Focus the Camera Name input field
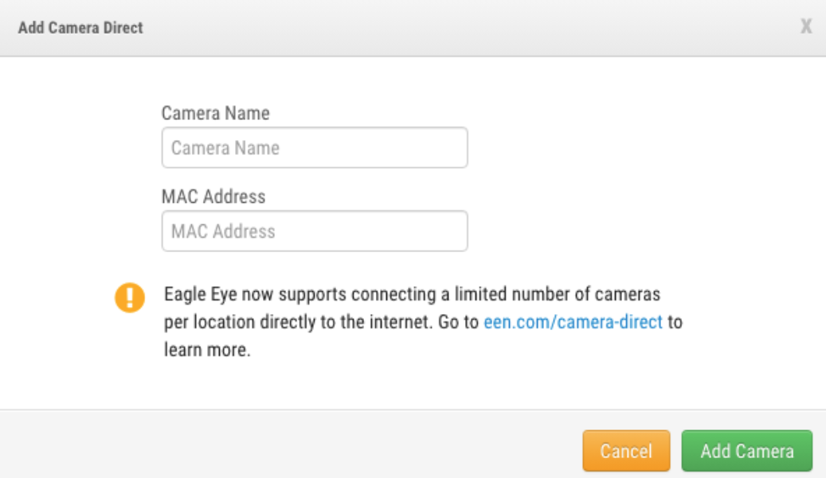 pyautogui.click(x=315, y=148)
